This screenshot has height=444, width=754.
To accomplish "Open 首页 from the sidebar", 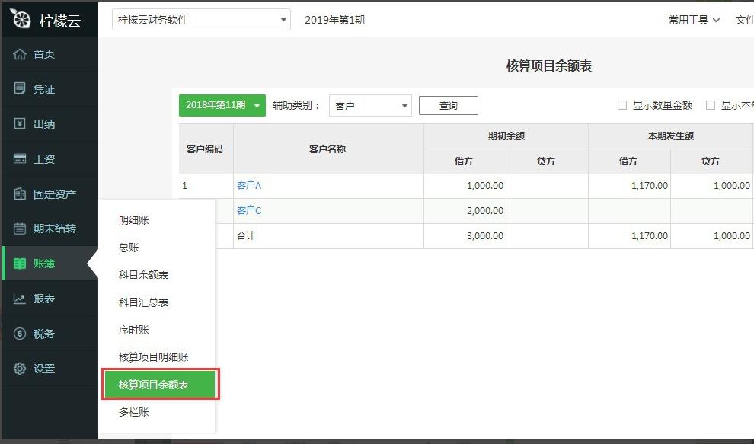I will tap(50, 54).
